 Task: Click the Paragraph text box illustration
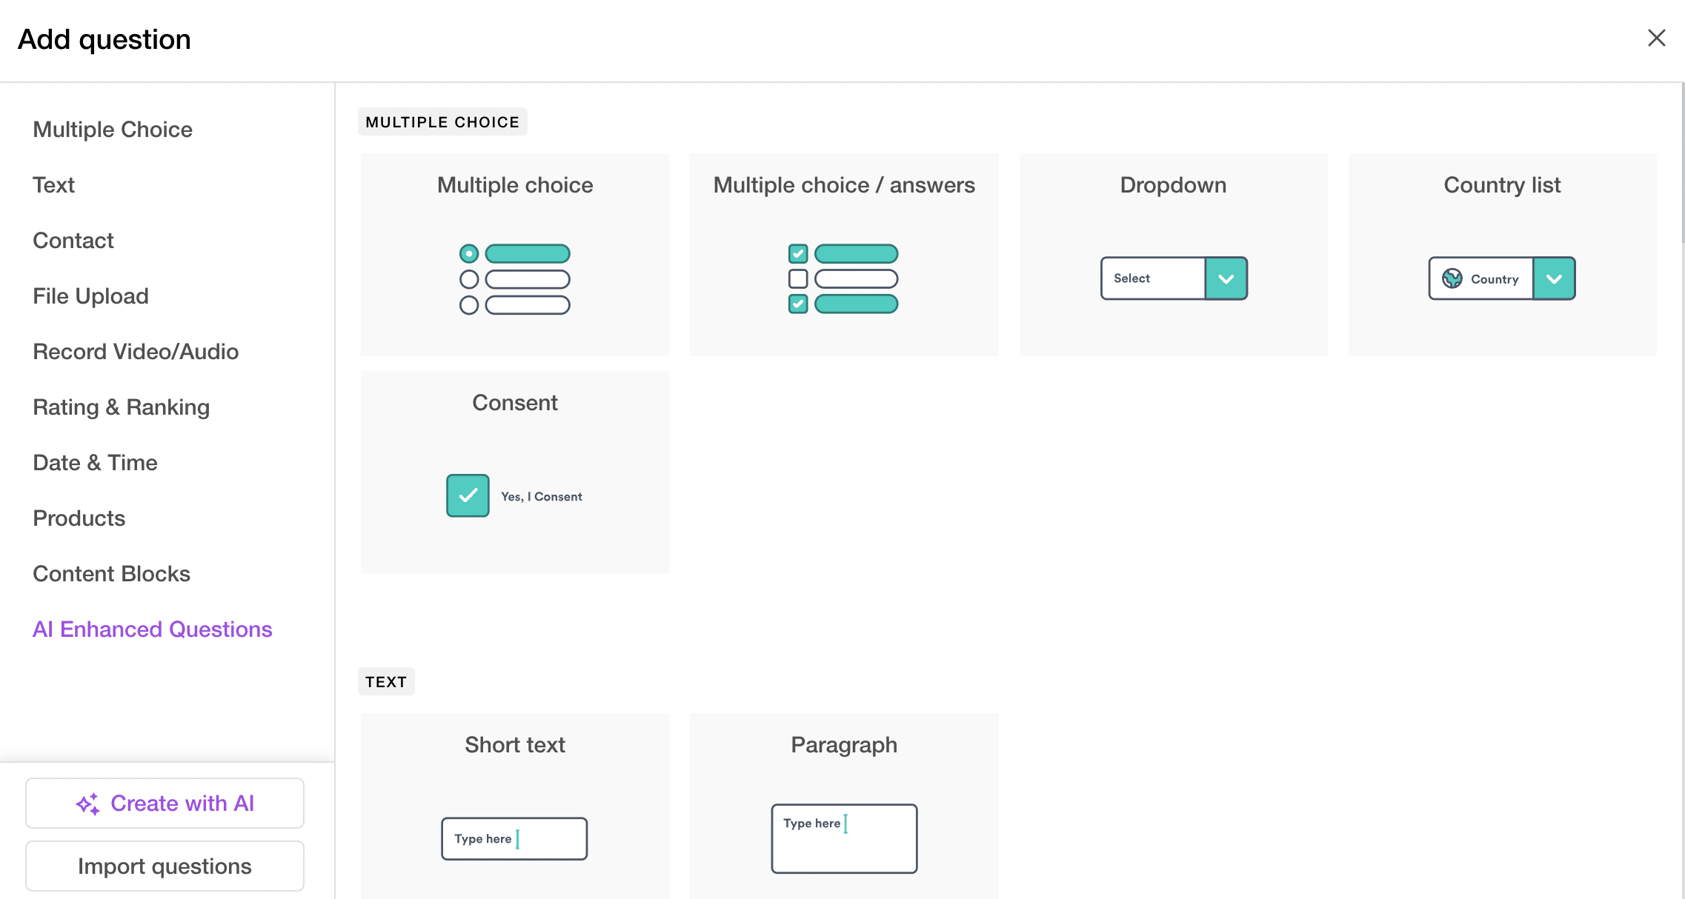point(843,838)
